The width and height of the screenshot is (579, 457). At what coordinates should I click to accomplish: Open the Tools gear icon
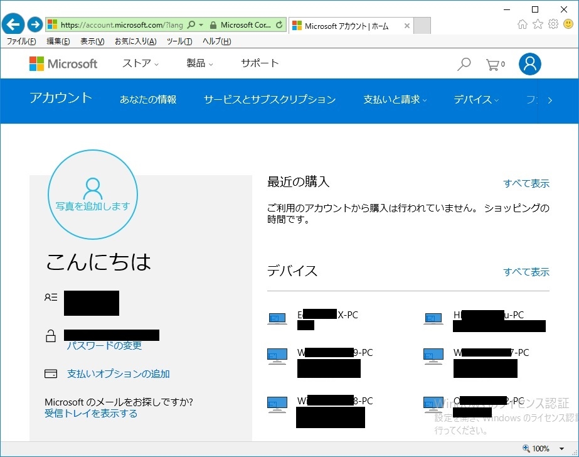553,24
